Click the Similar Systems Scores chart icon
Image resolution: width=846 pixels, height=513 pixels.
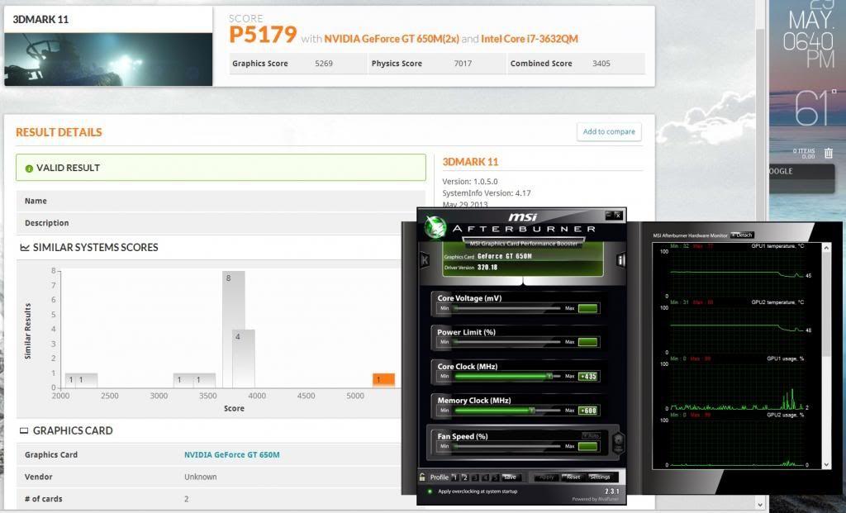click(x=25, y=248)
